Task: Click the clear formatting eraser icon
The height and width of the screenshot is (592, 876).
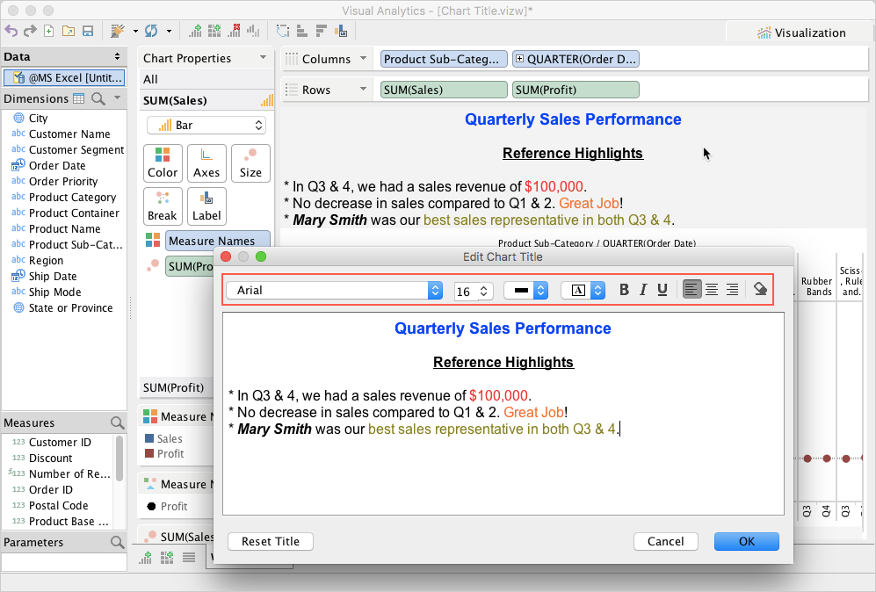Action: point(760,289)
